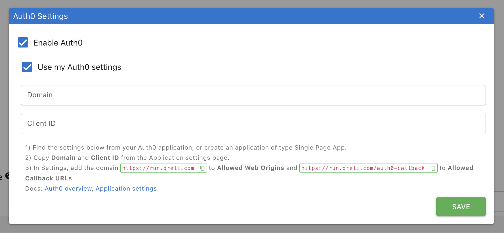The width and height of the screenshot is (504, 233).
Task: Select the https://run.qreli.com code text
Action: coord(158,168)
